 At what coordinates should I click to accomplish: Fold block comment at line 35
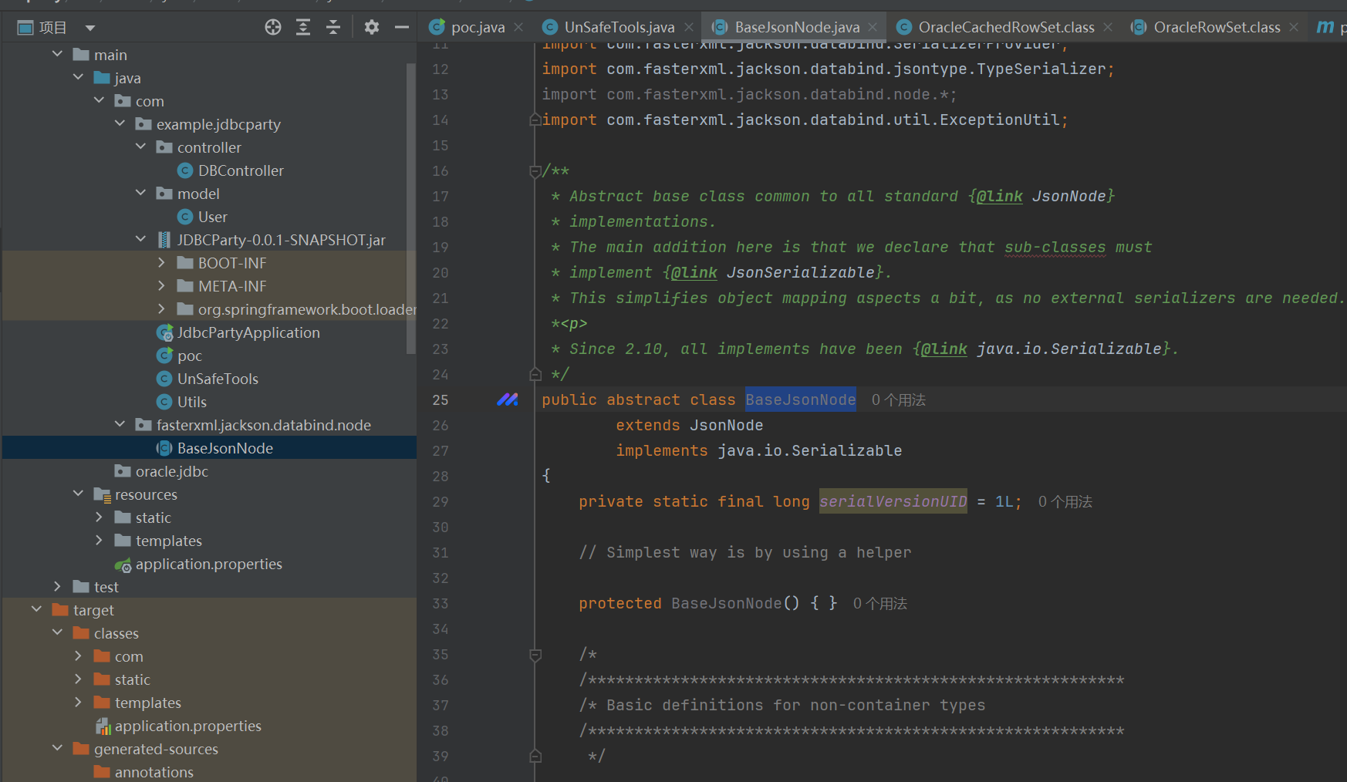pos(535,655)
